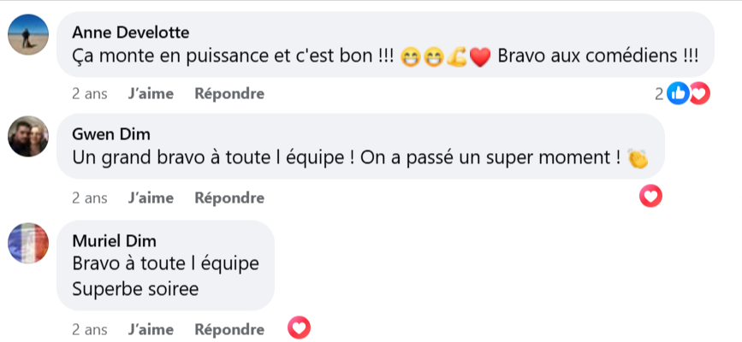The image size is (742, 342).
Task: Click the heart reaction icon on Anne's comment
Action: 699,94
